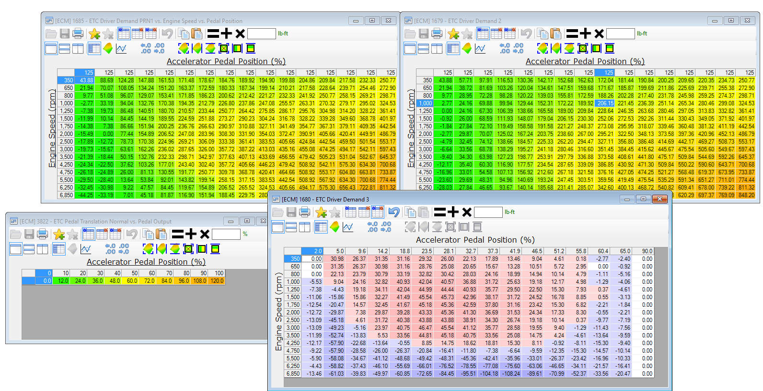Toggle single pane view in ETC Driver Demand 3
The image size is (763, 391).
278,227
